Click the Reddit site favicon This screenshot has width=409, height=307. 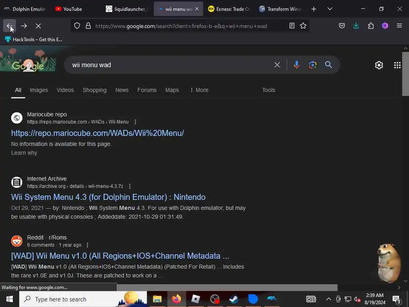click(17, 241)
